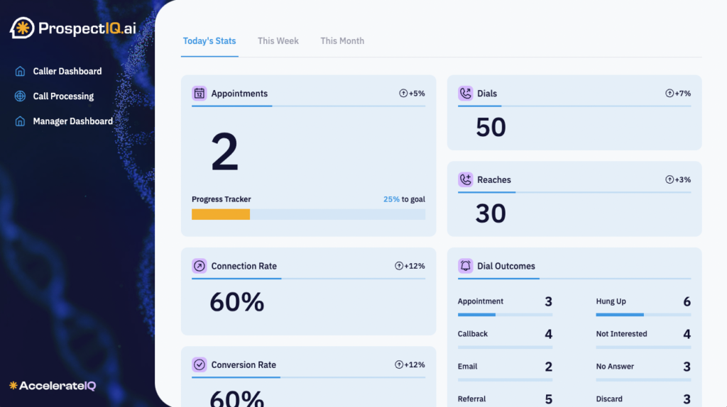
Task: Switch to the This Week tab
Action: pos(278,41)
